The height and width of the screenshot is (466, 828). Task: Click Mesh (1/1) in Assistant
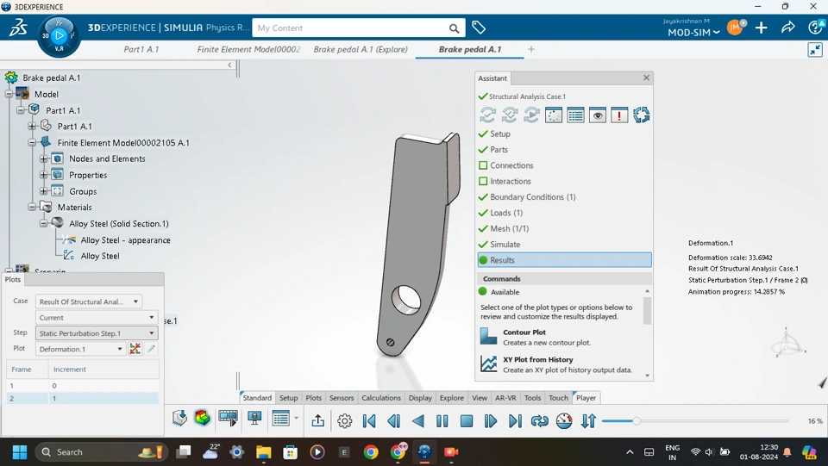pos(509,229)
